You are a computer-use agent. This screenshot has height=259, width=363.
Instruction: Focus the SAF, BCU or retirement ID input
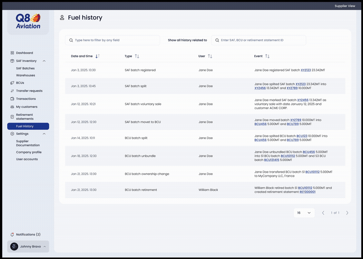(259, 40)
